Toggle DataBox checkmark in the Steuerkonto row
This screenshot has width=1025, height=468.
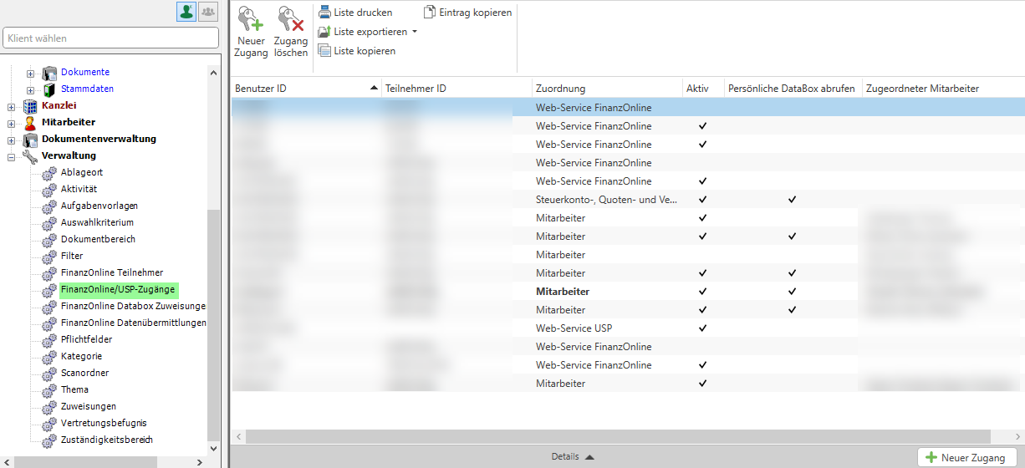pyautogui.click(x=791, y=200)
